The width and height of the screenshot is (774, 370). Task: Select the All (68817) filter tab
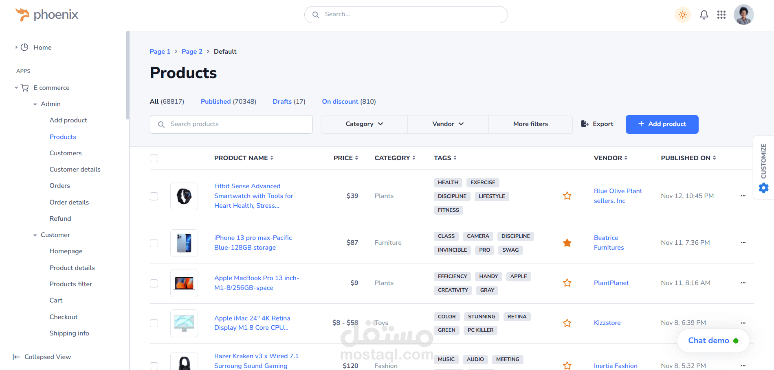pyautogui.click(x=167, y=101)
